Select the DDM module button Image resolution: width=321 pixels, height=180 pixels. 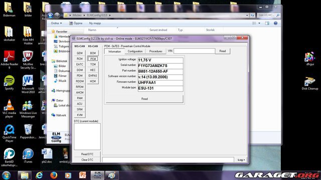click(x=80, y=70)
